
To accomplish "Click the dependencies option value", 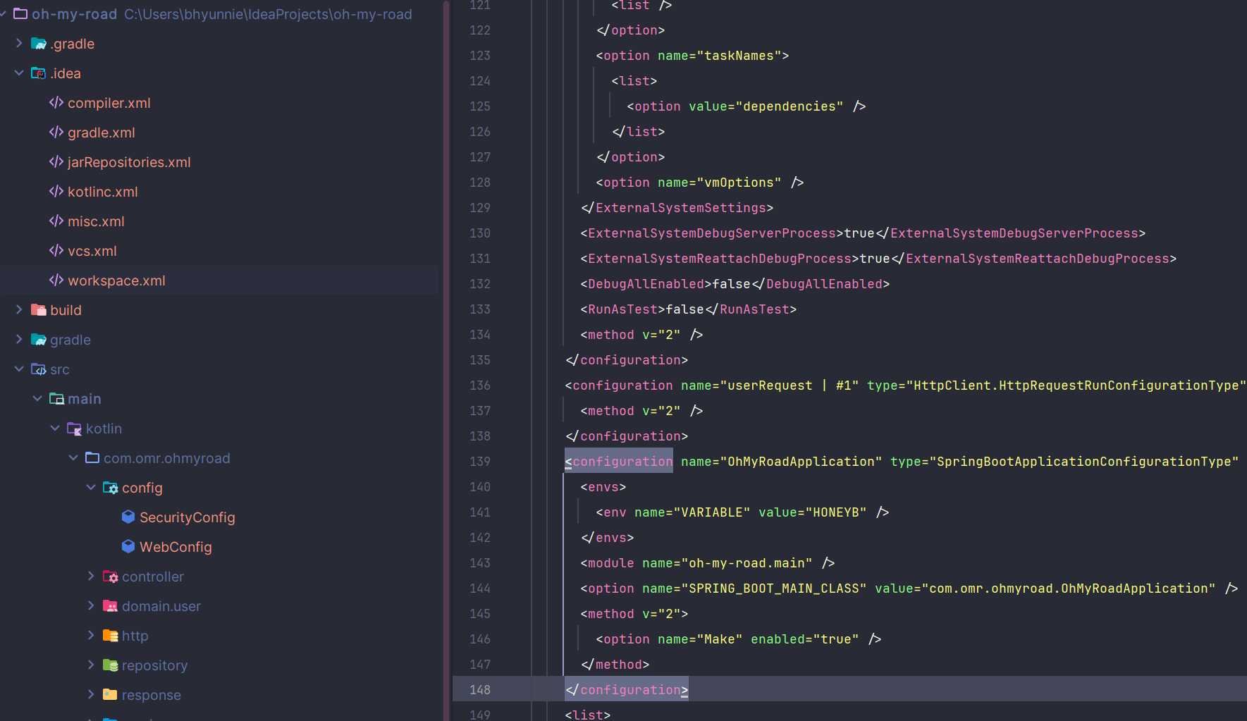I will [790, 106].
